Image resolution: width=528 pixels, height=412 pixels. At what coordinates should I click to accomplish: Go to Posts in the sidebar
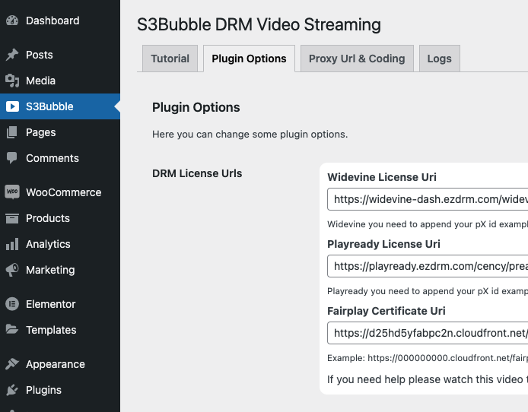[x=60, y=55]
